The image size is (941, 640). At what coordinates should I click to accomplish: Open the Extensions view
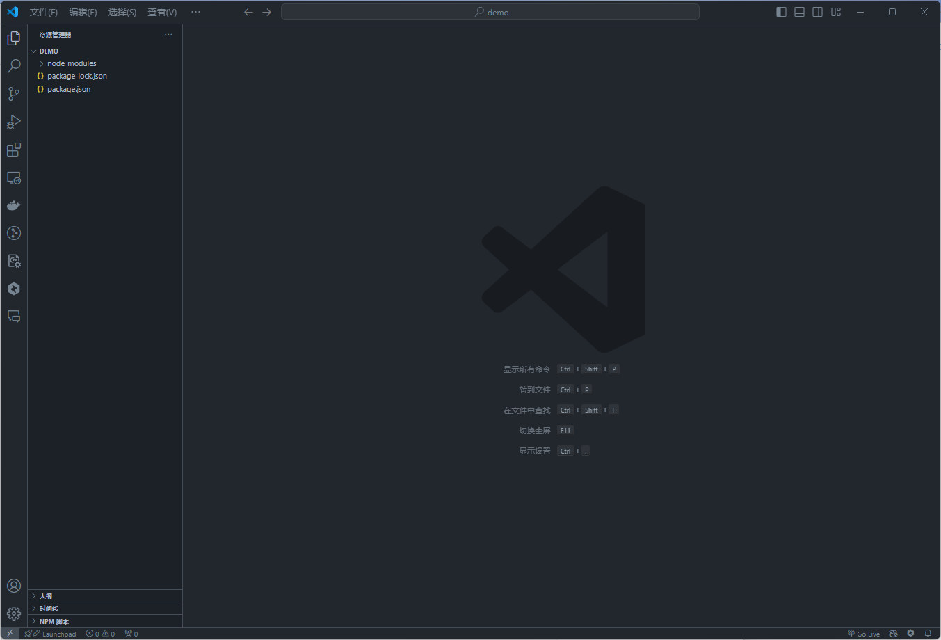(x=14, y=150)
